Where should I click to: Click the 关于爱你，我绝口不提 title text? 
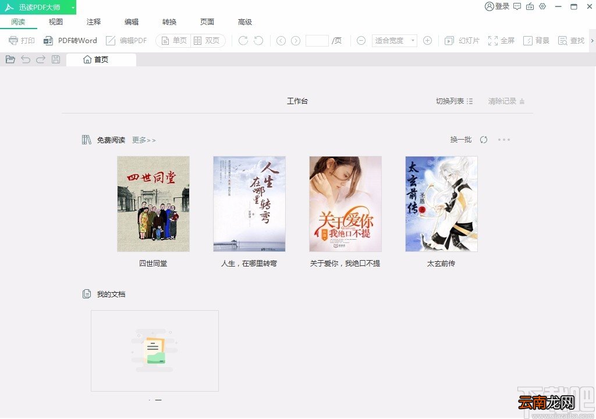(x=345, y=264)
